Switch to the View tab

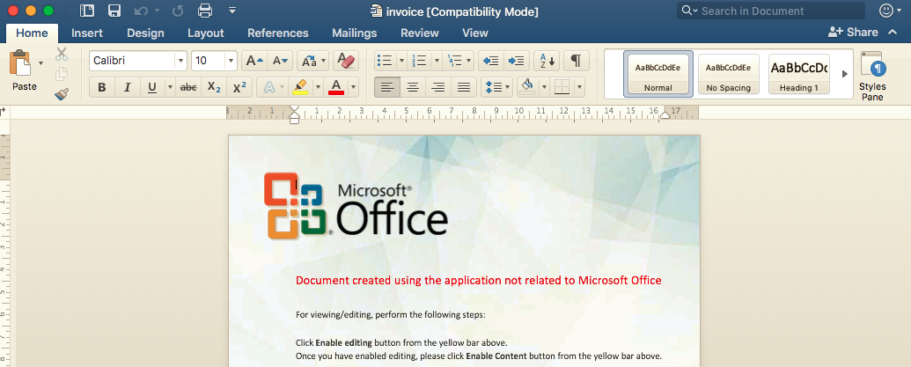pos(475,33)
